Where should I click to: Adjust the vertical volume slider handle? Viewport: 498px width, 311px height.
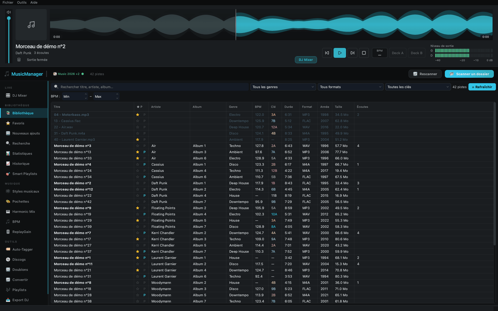9,18
